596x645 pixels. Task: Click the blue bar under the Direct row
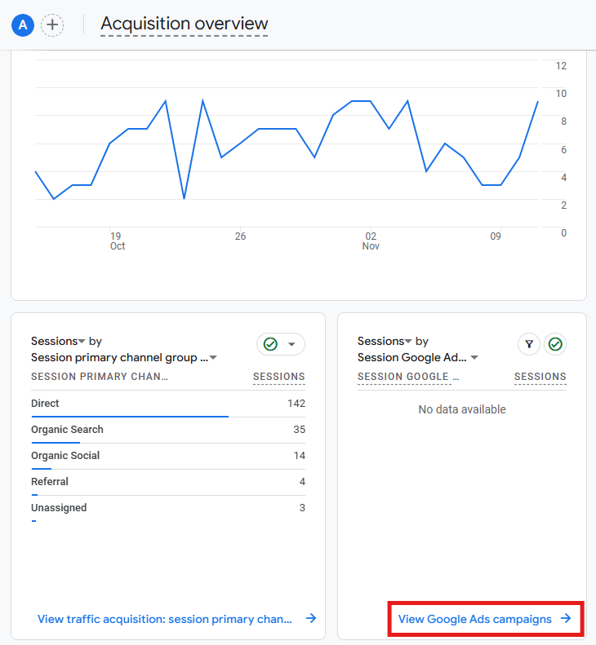pyautogui.click(x=130, y=417)
